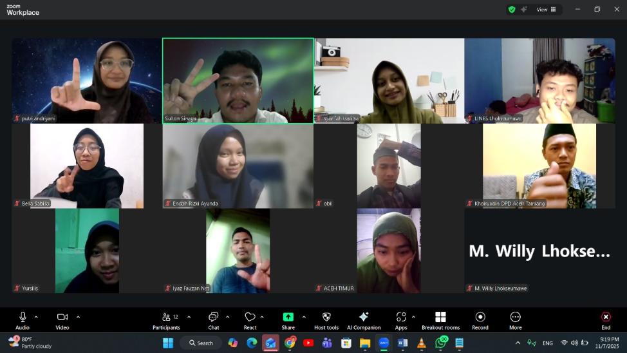This screenshot has width=627, height=353.
Task: Open the View dropdown at top right
Action: [545, 10]
